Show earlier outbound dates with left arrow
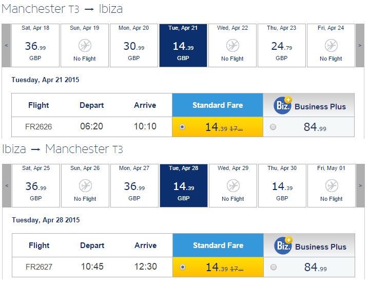The height and width of the screenshot is (284, 369). pos(6,45)
